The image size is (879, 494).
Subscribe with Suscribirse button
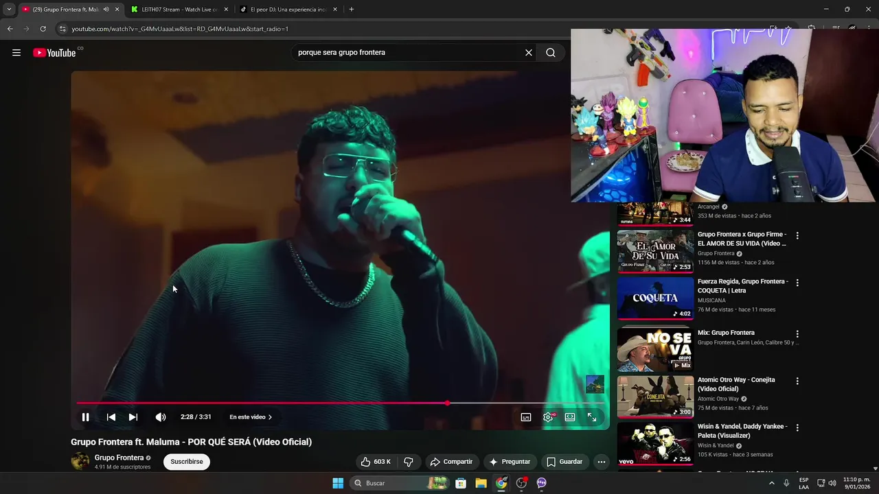click(x=187, y=462)
